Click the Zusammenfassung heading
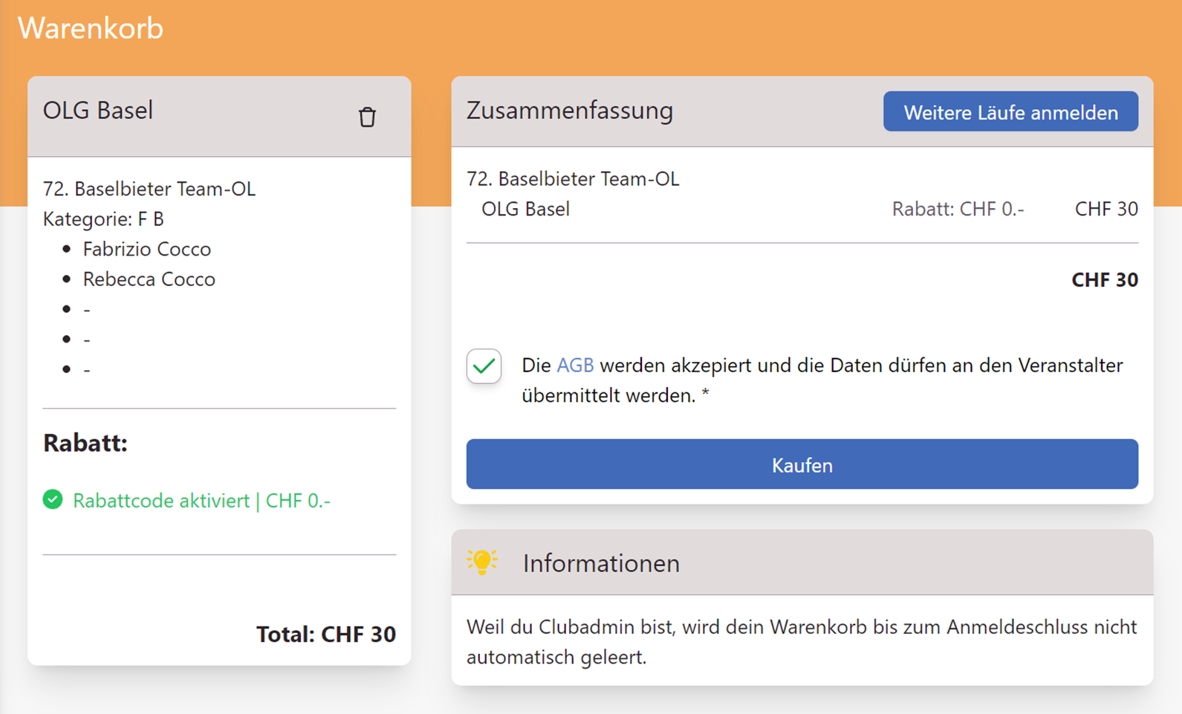Viewport: 1182px width, 714px height. (x=570, y=110)
